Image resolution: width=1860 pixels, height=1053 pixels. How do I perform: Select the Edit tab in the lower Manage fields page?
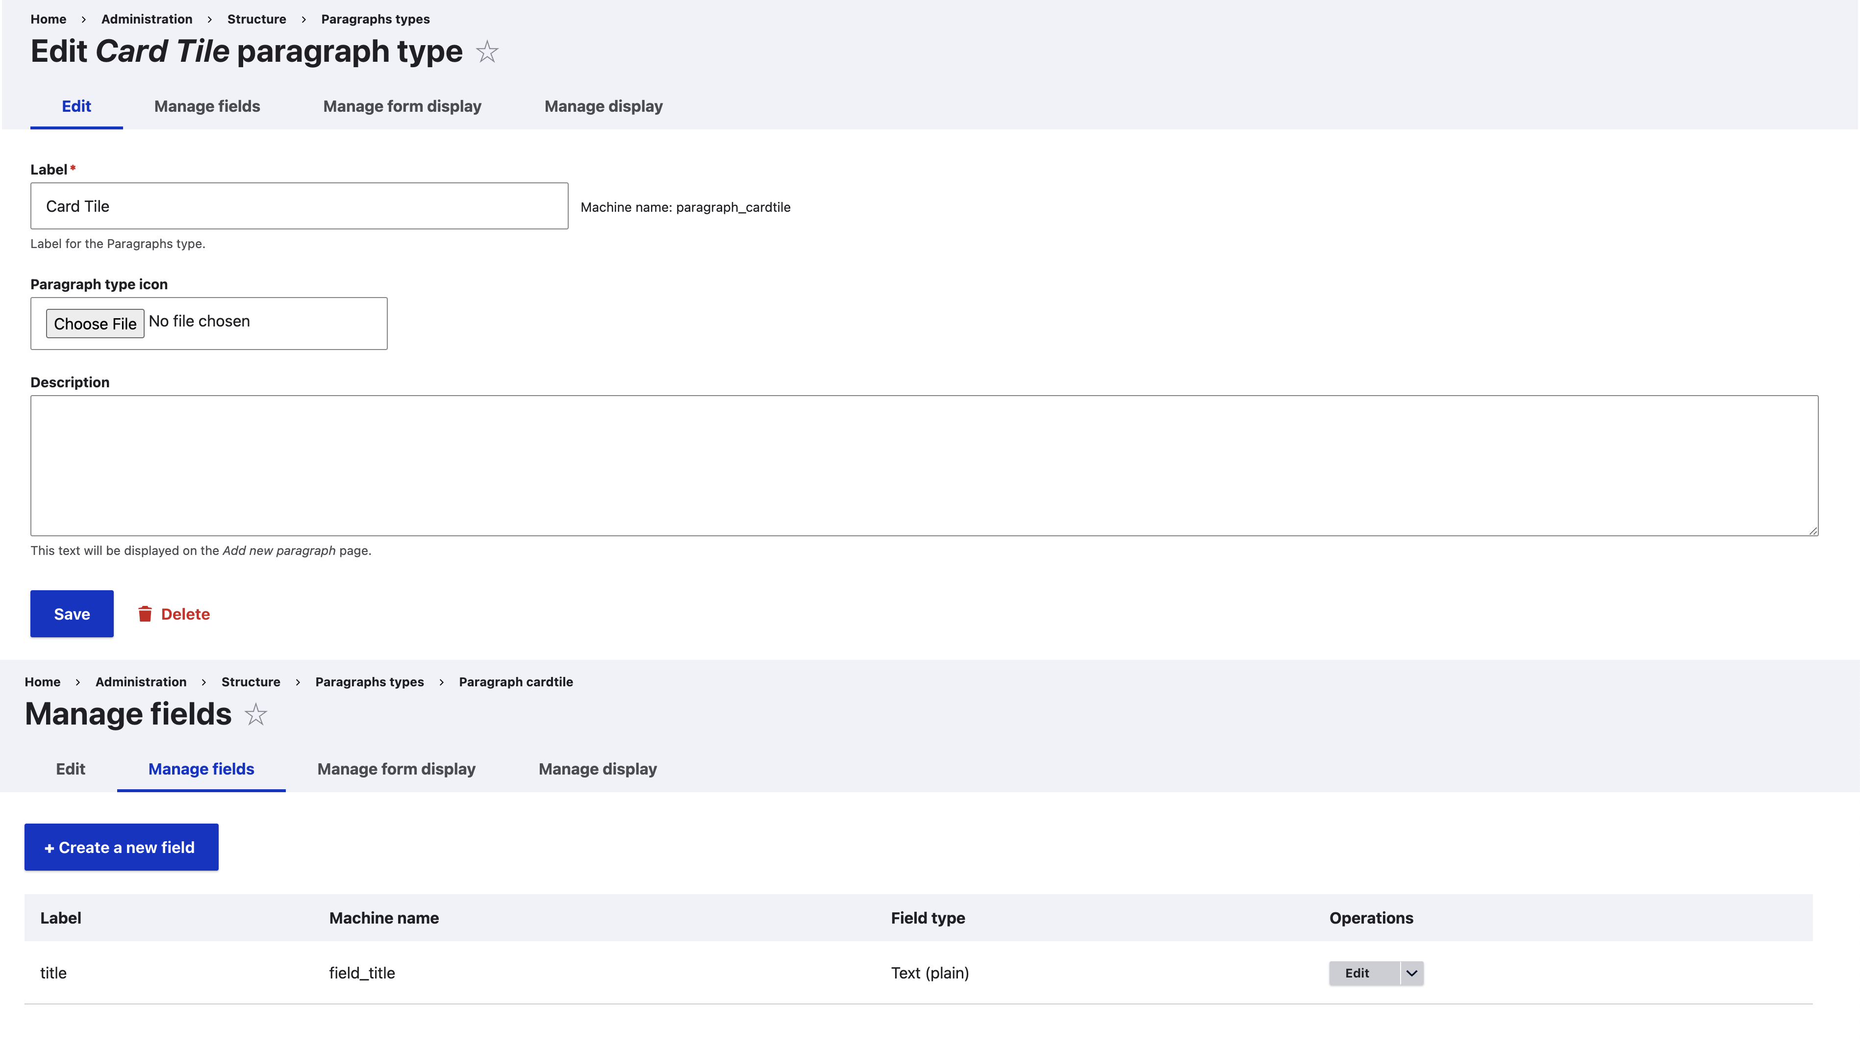(71, 769)
